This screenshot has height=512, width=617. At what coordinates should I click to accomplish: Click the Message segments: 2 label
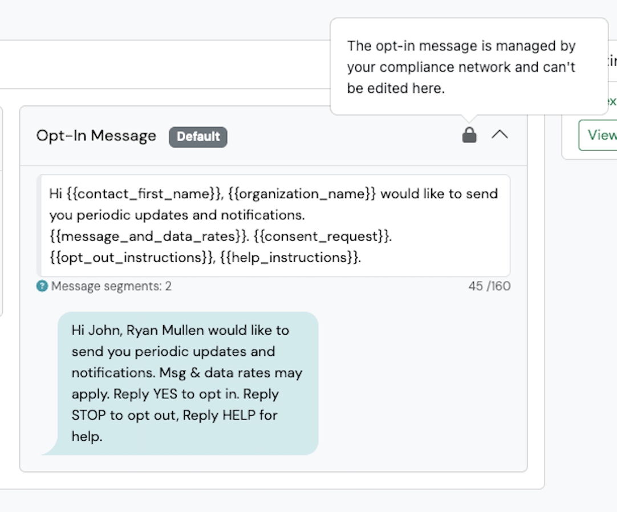[111, 286]
